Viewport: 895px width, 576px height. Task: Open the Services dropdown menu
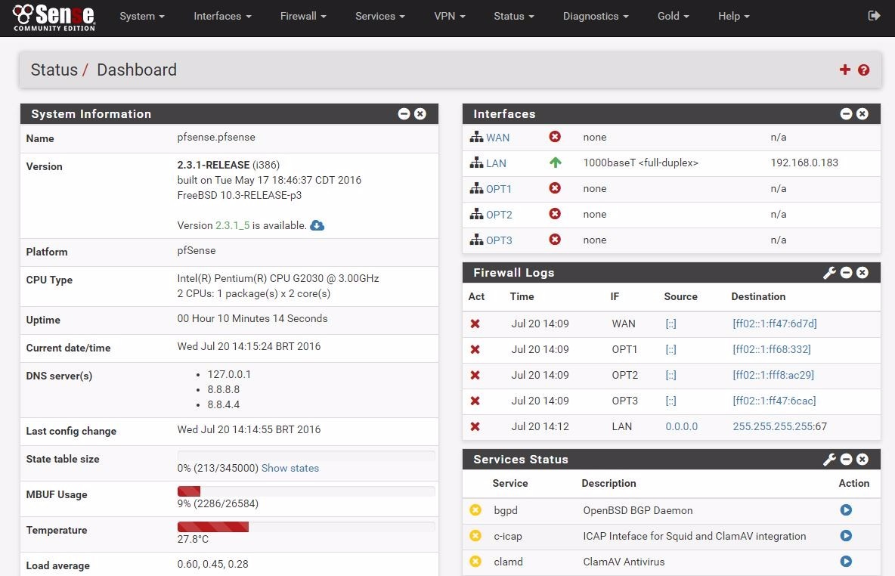coord(380,16)
